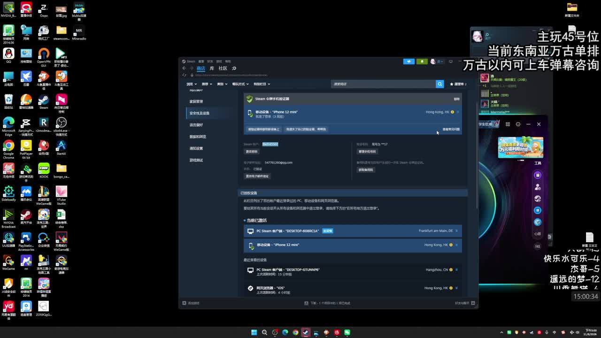Viewport: 601px width, 338px height.
Task: Open the PotPlayer 64 bit shortcut
Action: pos(26,149)
